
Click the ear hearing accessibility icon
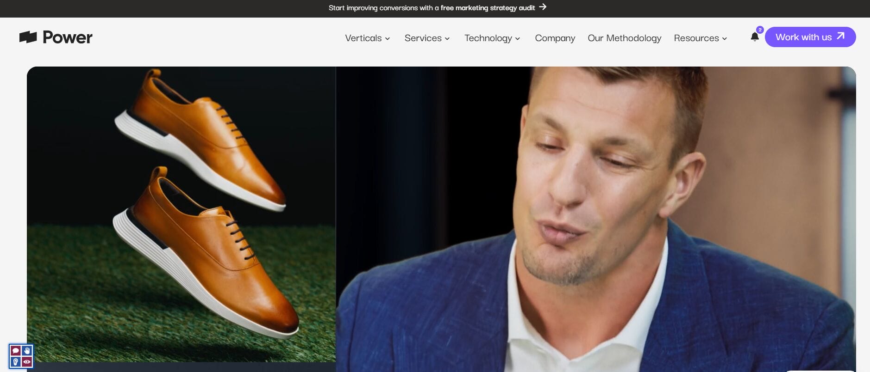click(x=15, y=362)
